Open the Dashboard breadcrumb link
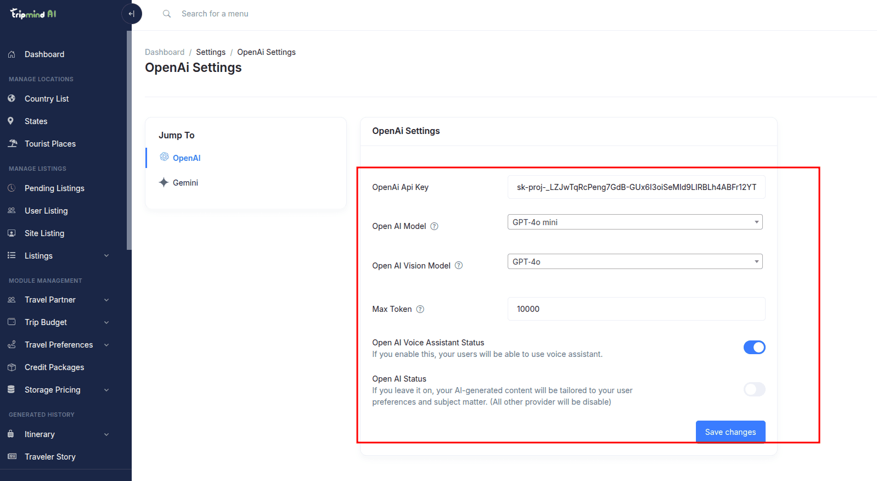 click(165, 52)
